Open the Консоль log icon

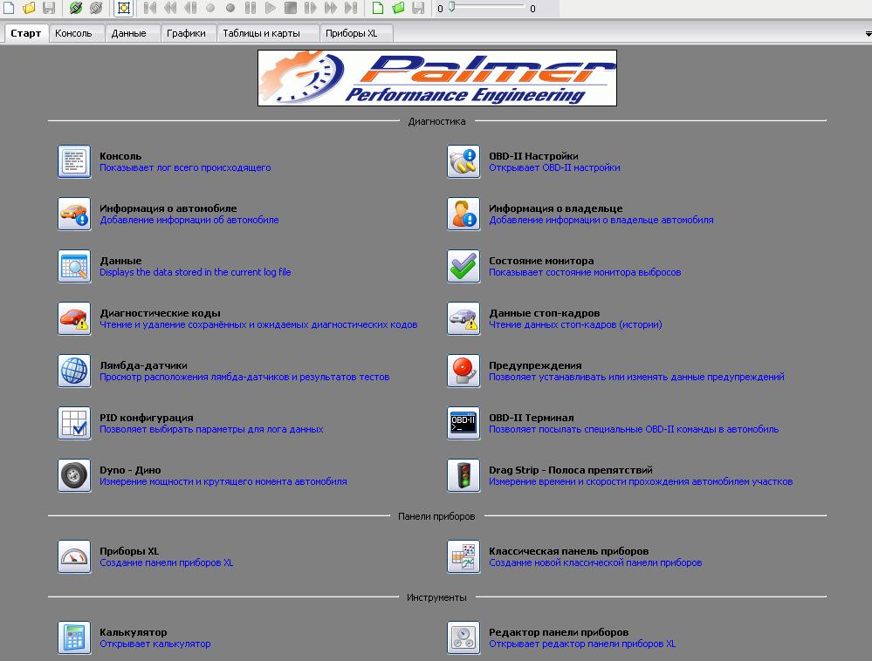coord(74,161)
